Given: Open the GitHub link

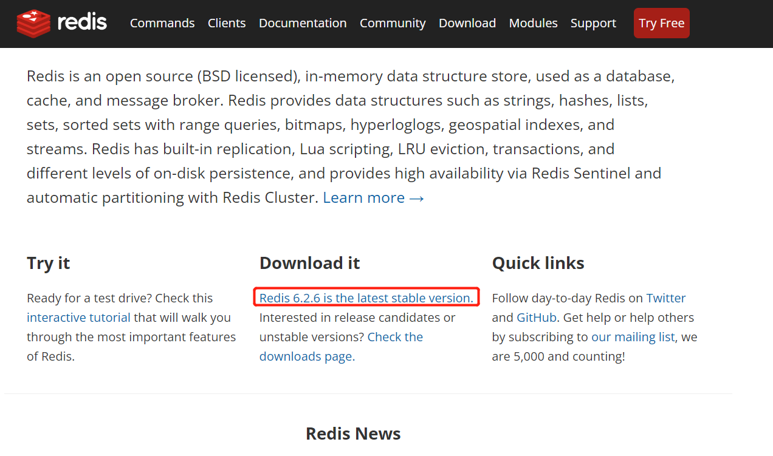Looking at the screenshot, I should [x=537, y=318].
